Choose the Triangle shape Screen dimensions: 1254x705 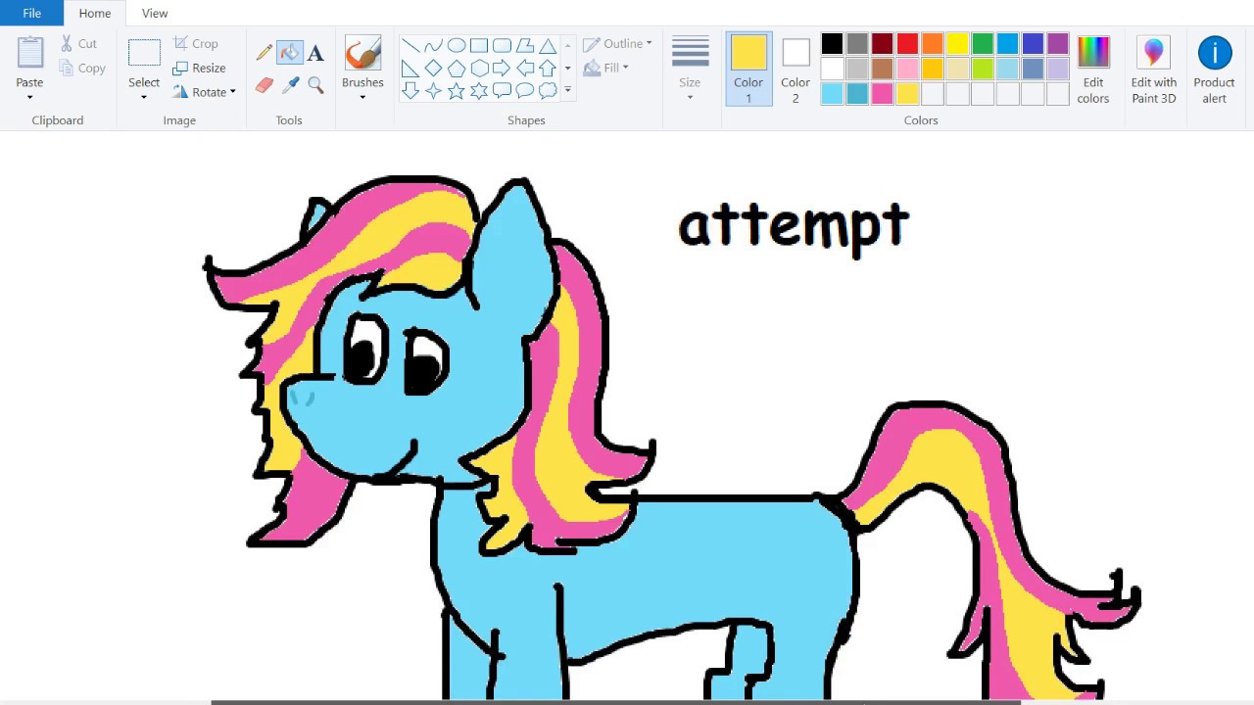click(x=548, y=46)
